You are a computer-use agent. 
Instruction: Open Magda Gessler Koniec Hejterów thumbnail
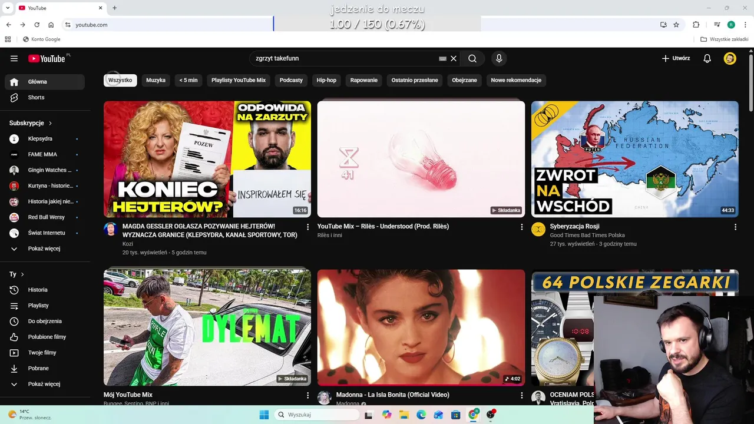[207, 159]
